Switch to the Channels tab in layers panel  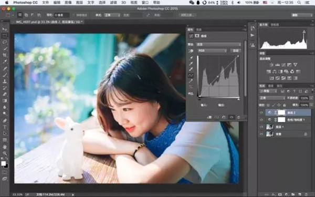pyautogui.click(x=270, y=86)
